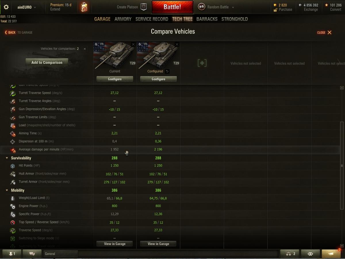The width and height of the screenshot is (345, 259).
Task: Switch to the ARMORY tab
Action: [123, 19]
